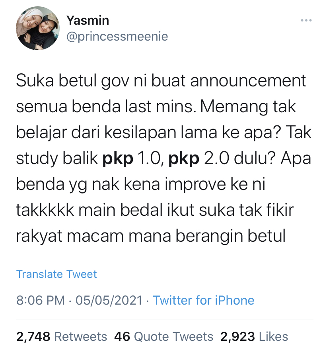Click the likes count number 2,923
The height and width of the screenshot is (352, 321).
coord(237,336)
